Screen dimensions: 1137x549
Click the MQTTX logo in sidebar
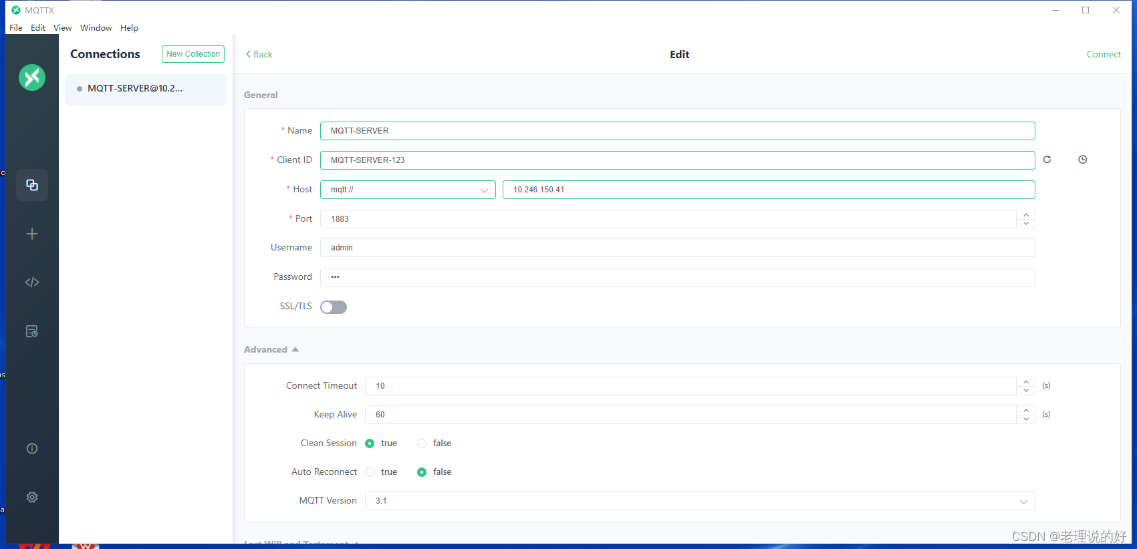pyautogui.click(x=32, y=77)
